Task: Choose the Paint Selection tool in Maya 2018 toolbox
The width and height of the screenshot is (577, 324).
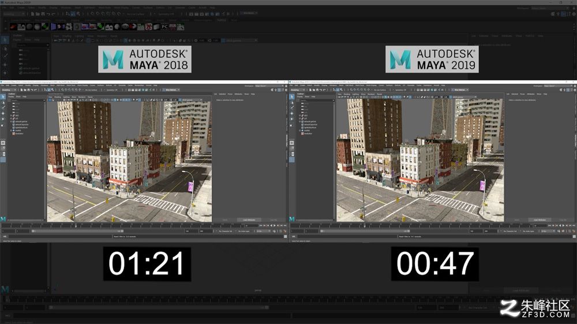Action: click(x=3, y=107)
